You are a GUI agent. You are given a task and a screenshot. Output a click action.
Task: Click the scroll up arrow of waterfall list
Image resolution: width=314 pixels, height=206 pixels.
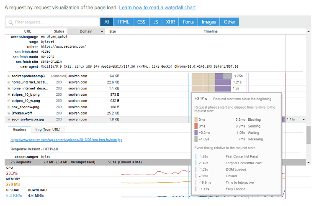[x=309, y=31]
